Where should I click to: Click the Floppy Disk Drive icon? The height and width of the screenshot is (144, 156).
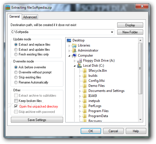[80, 61]
